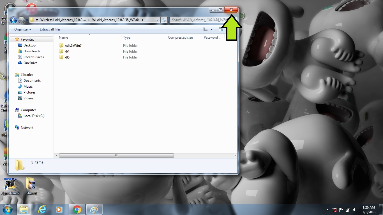Viewport: 383px width, 215px height.
Task: Click the ndis6xWin7 folder icon
Action: pyautogui.click(x=61, y=46)
